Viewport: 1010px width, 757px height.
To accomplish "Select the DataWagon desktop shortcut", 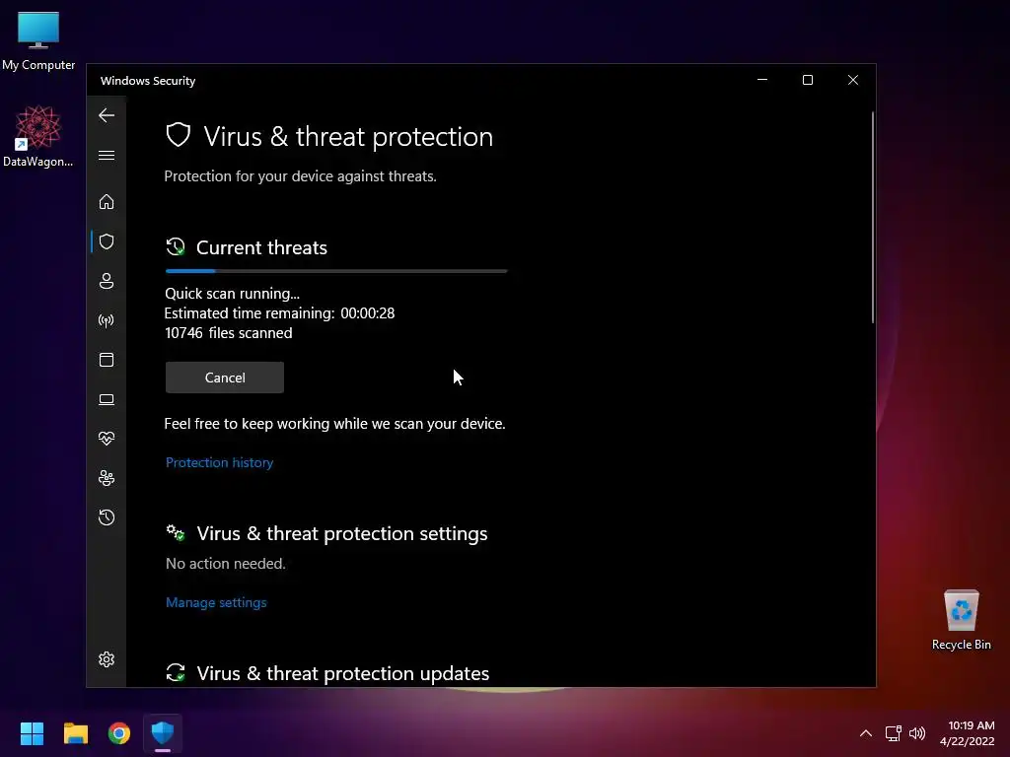I will 38,136.
